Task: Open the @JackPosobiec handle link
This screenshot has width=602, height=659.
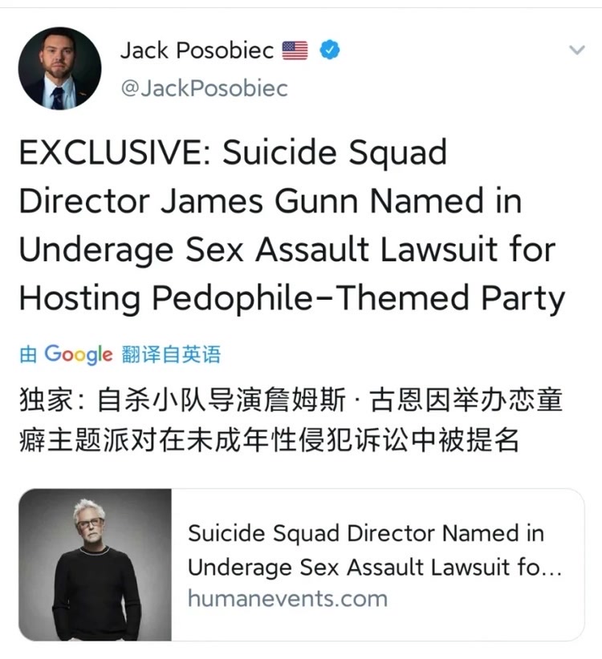Action: [205, 88]
